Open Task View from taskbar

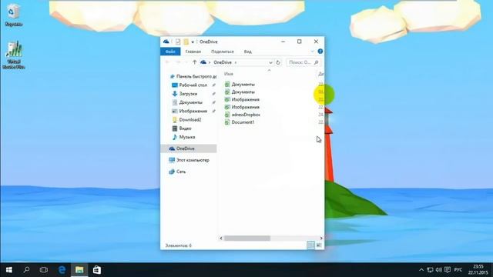point(44,270)
